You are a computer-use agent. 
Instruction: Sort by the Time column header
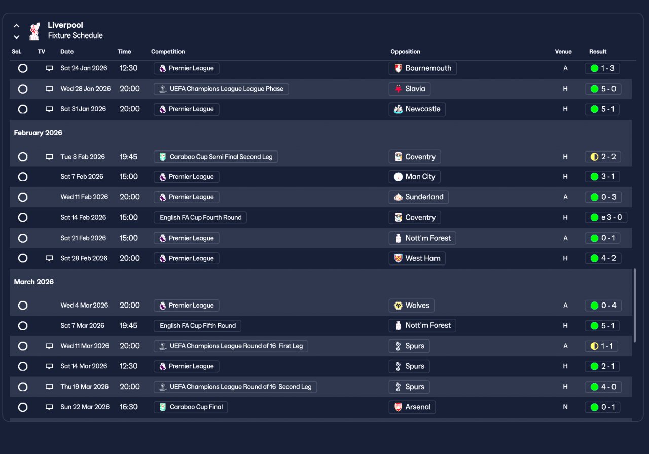point(124,52)
